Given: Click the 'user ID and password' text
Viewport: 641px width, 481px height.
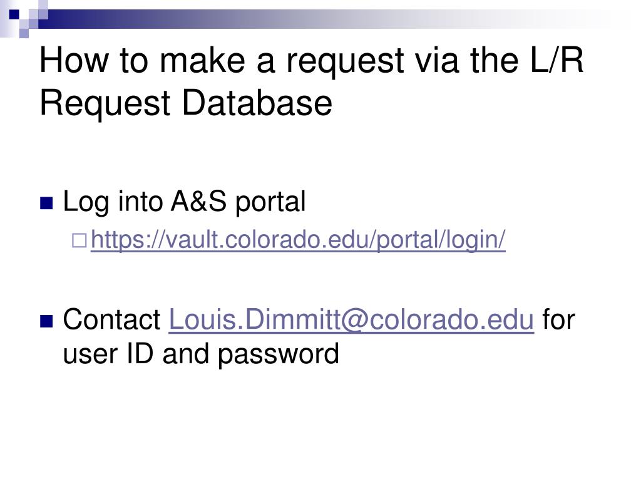Looking at the screenshot, I should pos(200,354).
